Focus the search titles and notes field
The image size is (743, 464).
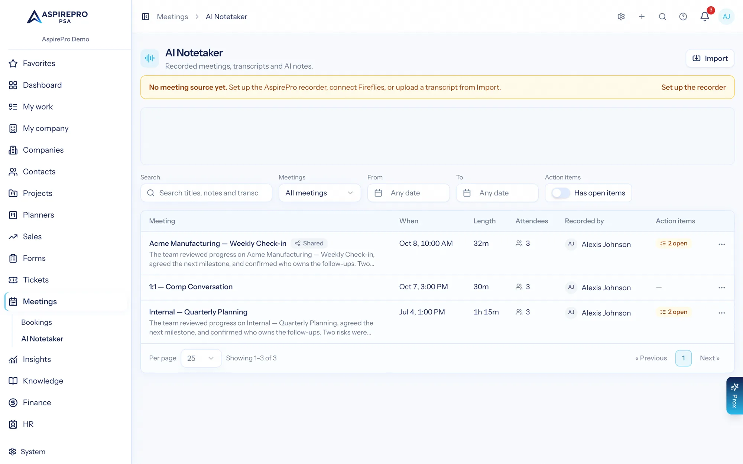tap(206, 193)
